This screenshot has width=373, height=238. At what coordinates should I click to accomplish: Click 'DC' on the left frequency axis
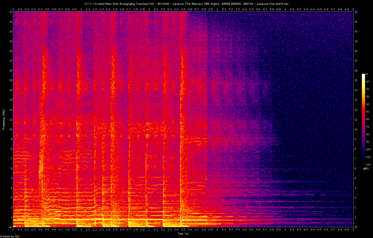[x=10, y=227]
